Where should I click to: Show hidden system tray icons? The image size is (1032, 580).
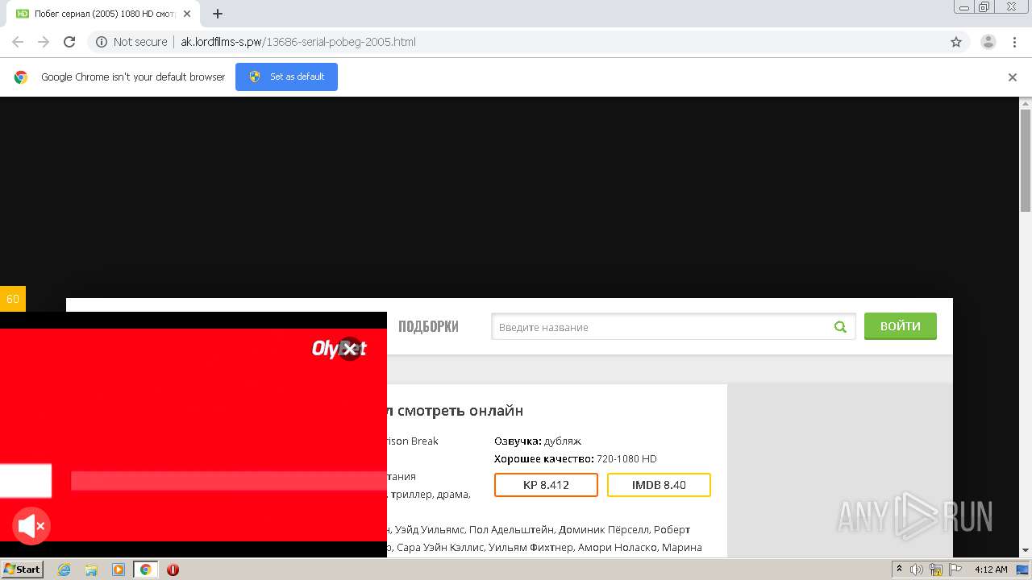tap(899, 570)
